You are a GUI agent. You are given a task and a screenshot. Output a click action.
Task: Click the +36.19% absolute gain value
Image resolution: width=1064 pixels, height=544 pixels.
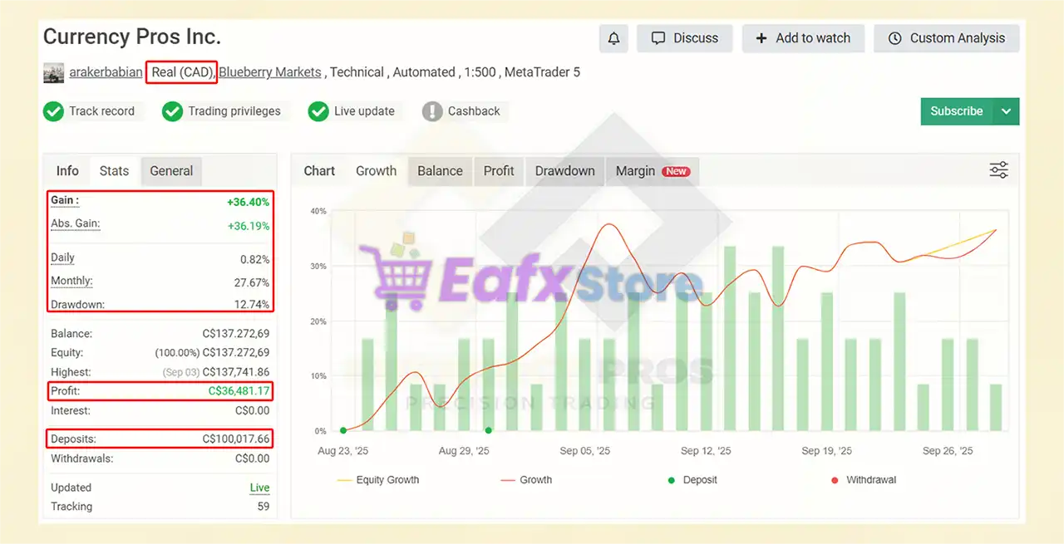click(x=249, y=226)
